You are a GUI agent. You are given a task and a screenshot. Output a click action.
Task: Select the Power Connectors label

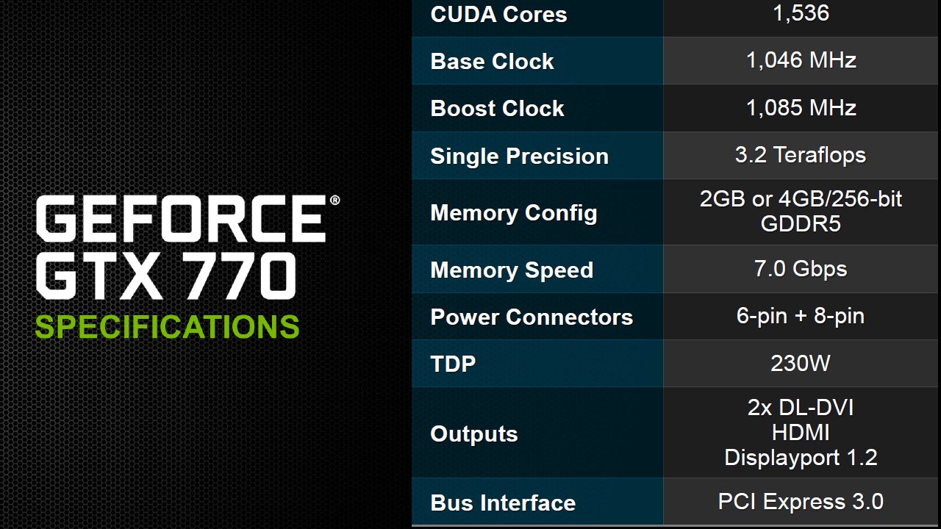coord(532,317)
